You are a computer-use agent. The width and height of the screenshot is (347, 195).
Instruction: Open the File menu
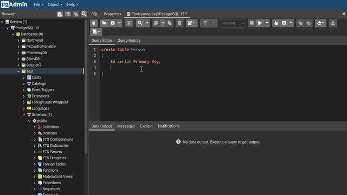pos(38,4)
